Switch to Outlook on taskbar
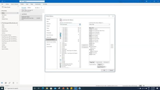 [75, 88]
